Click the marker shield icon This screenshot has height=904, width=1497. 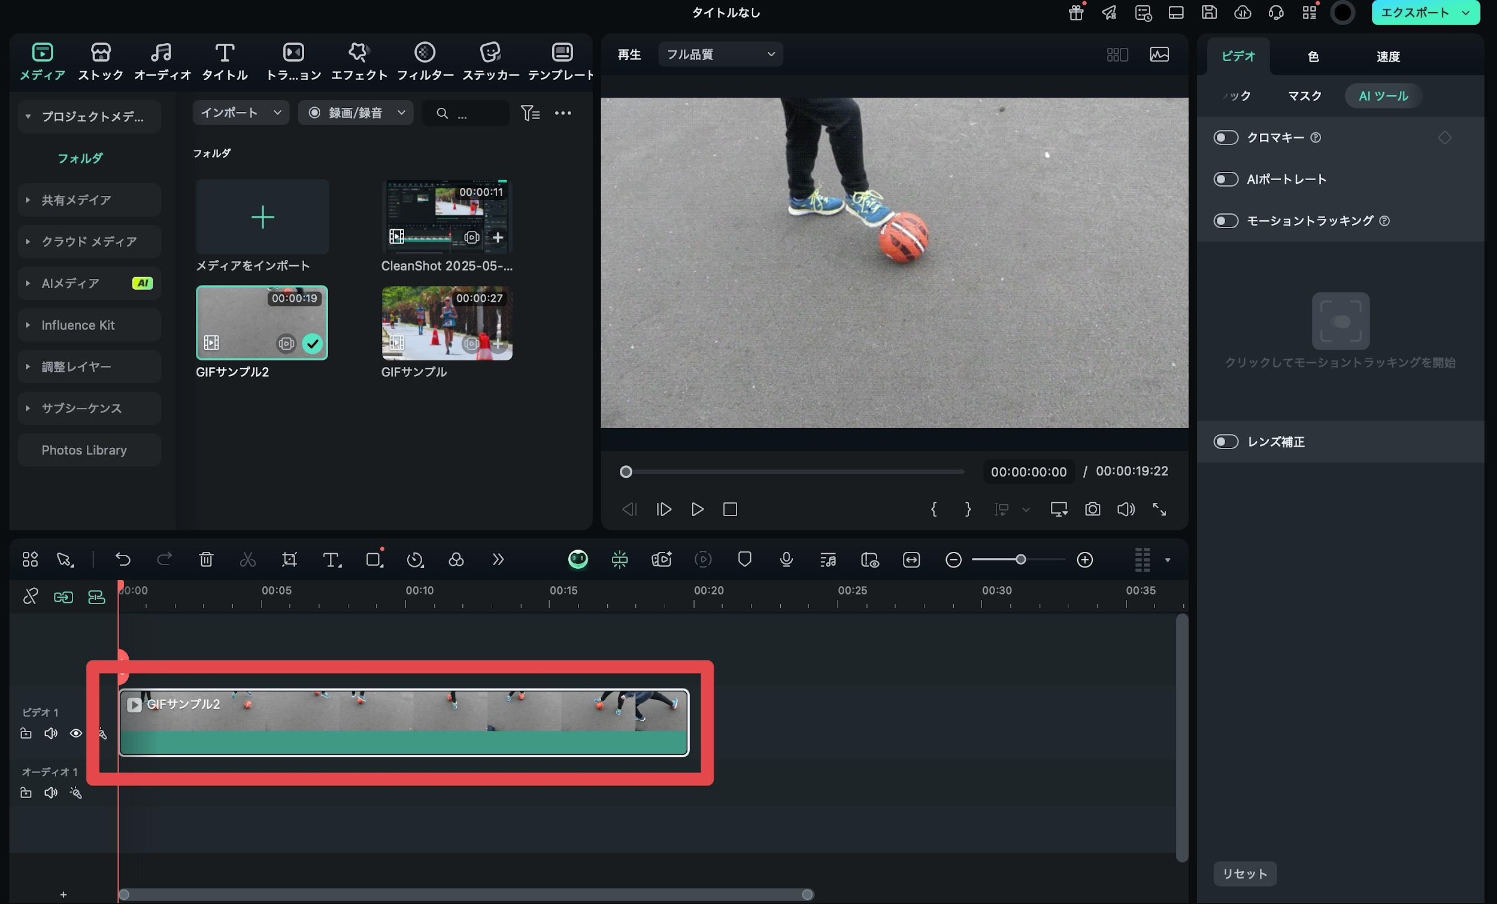click(744, 560)
